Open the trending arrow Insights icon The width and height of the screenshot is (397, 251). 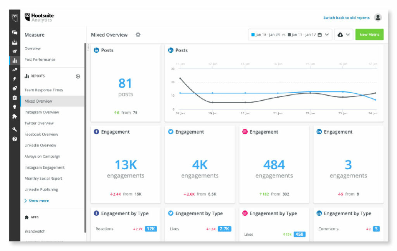click(x=15, y=70)
